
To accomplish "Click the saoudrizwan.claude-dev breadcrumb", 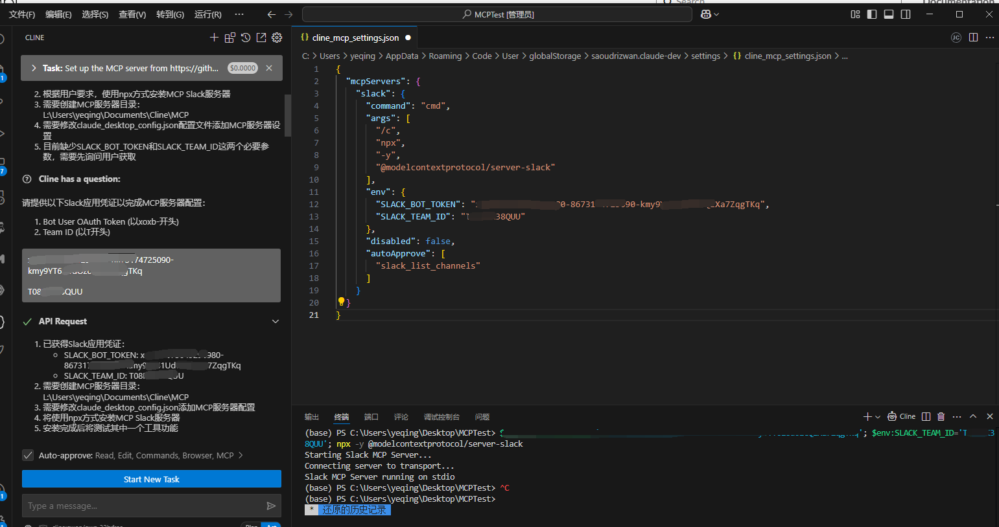I will [x=636, y=56].
